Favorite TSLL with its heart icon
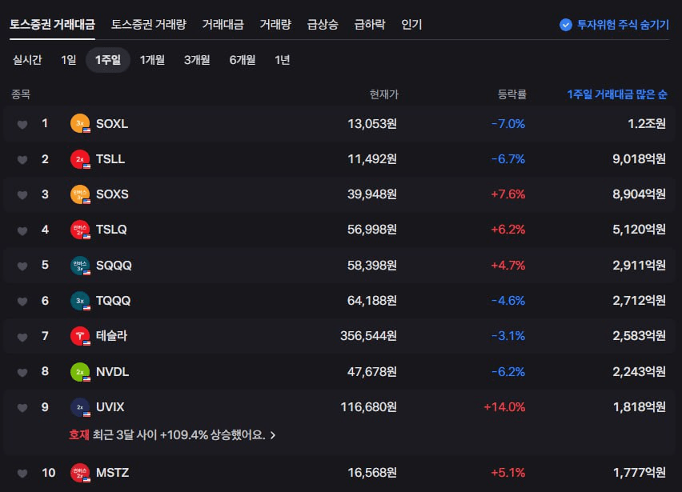Image resolution: width=682 pixels, height=492 pixels. 22,160
